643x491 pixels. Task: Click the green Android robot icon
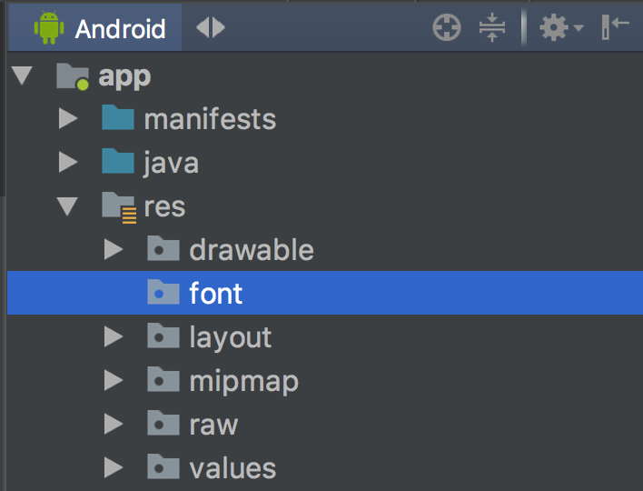(x=49, y=28)
